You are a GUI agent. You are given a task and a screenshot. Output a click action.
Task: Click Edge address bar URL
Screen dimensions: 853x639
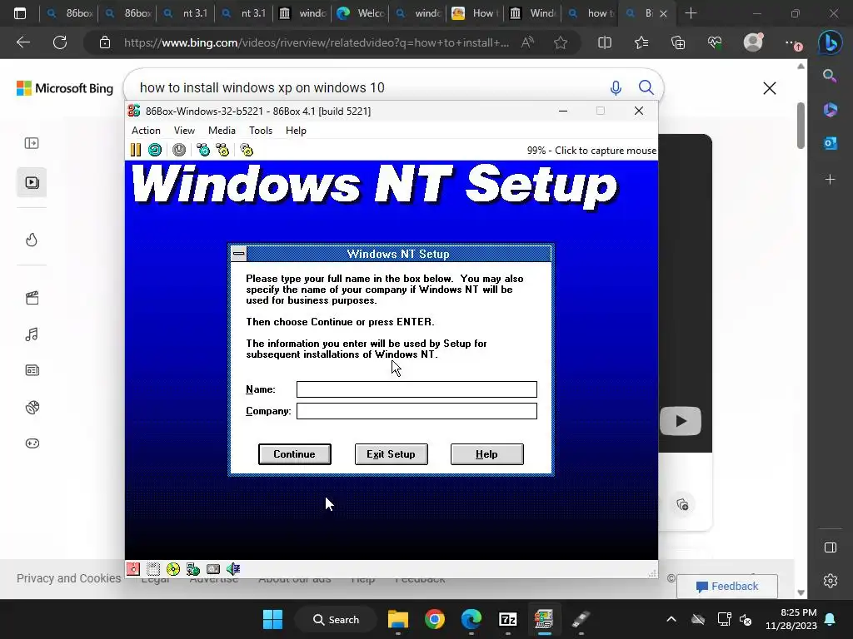click(x=317, y=42)
